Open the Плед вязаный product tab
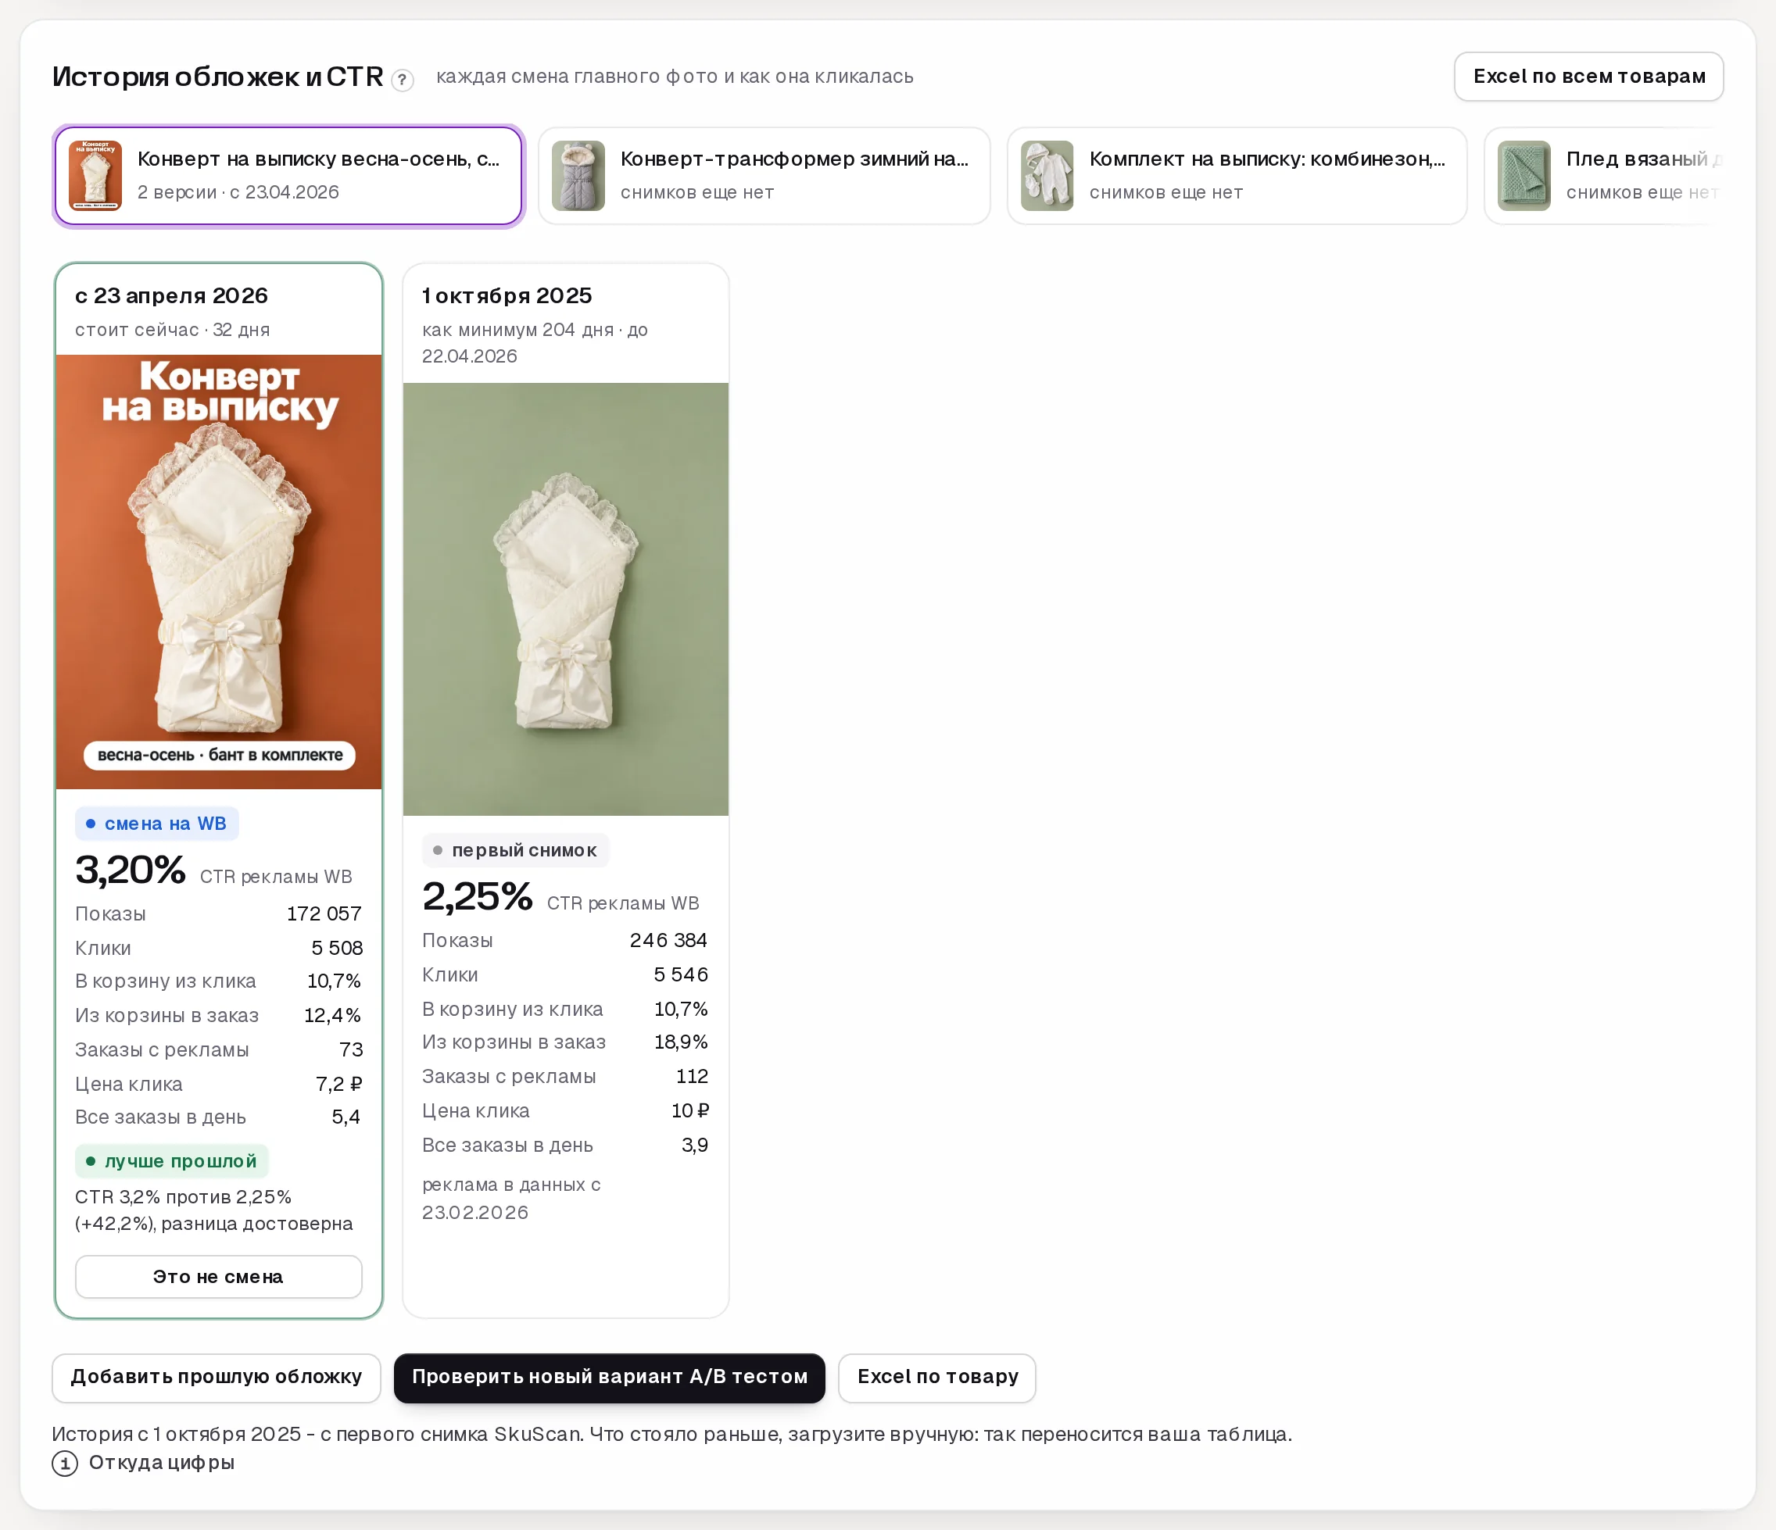 [1603, 176]
